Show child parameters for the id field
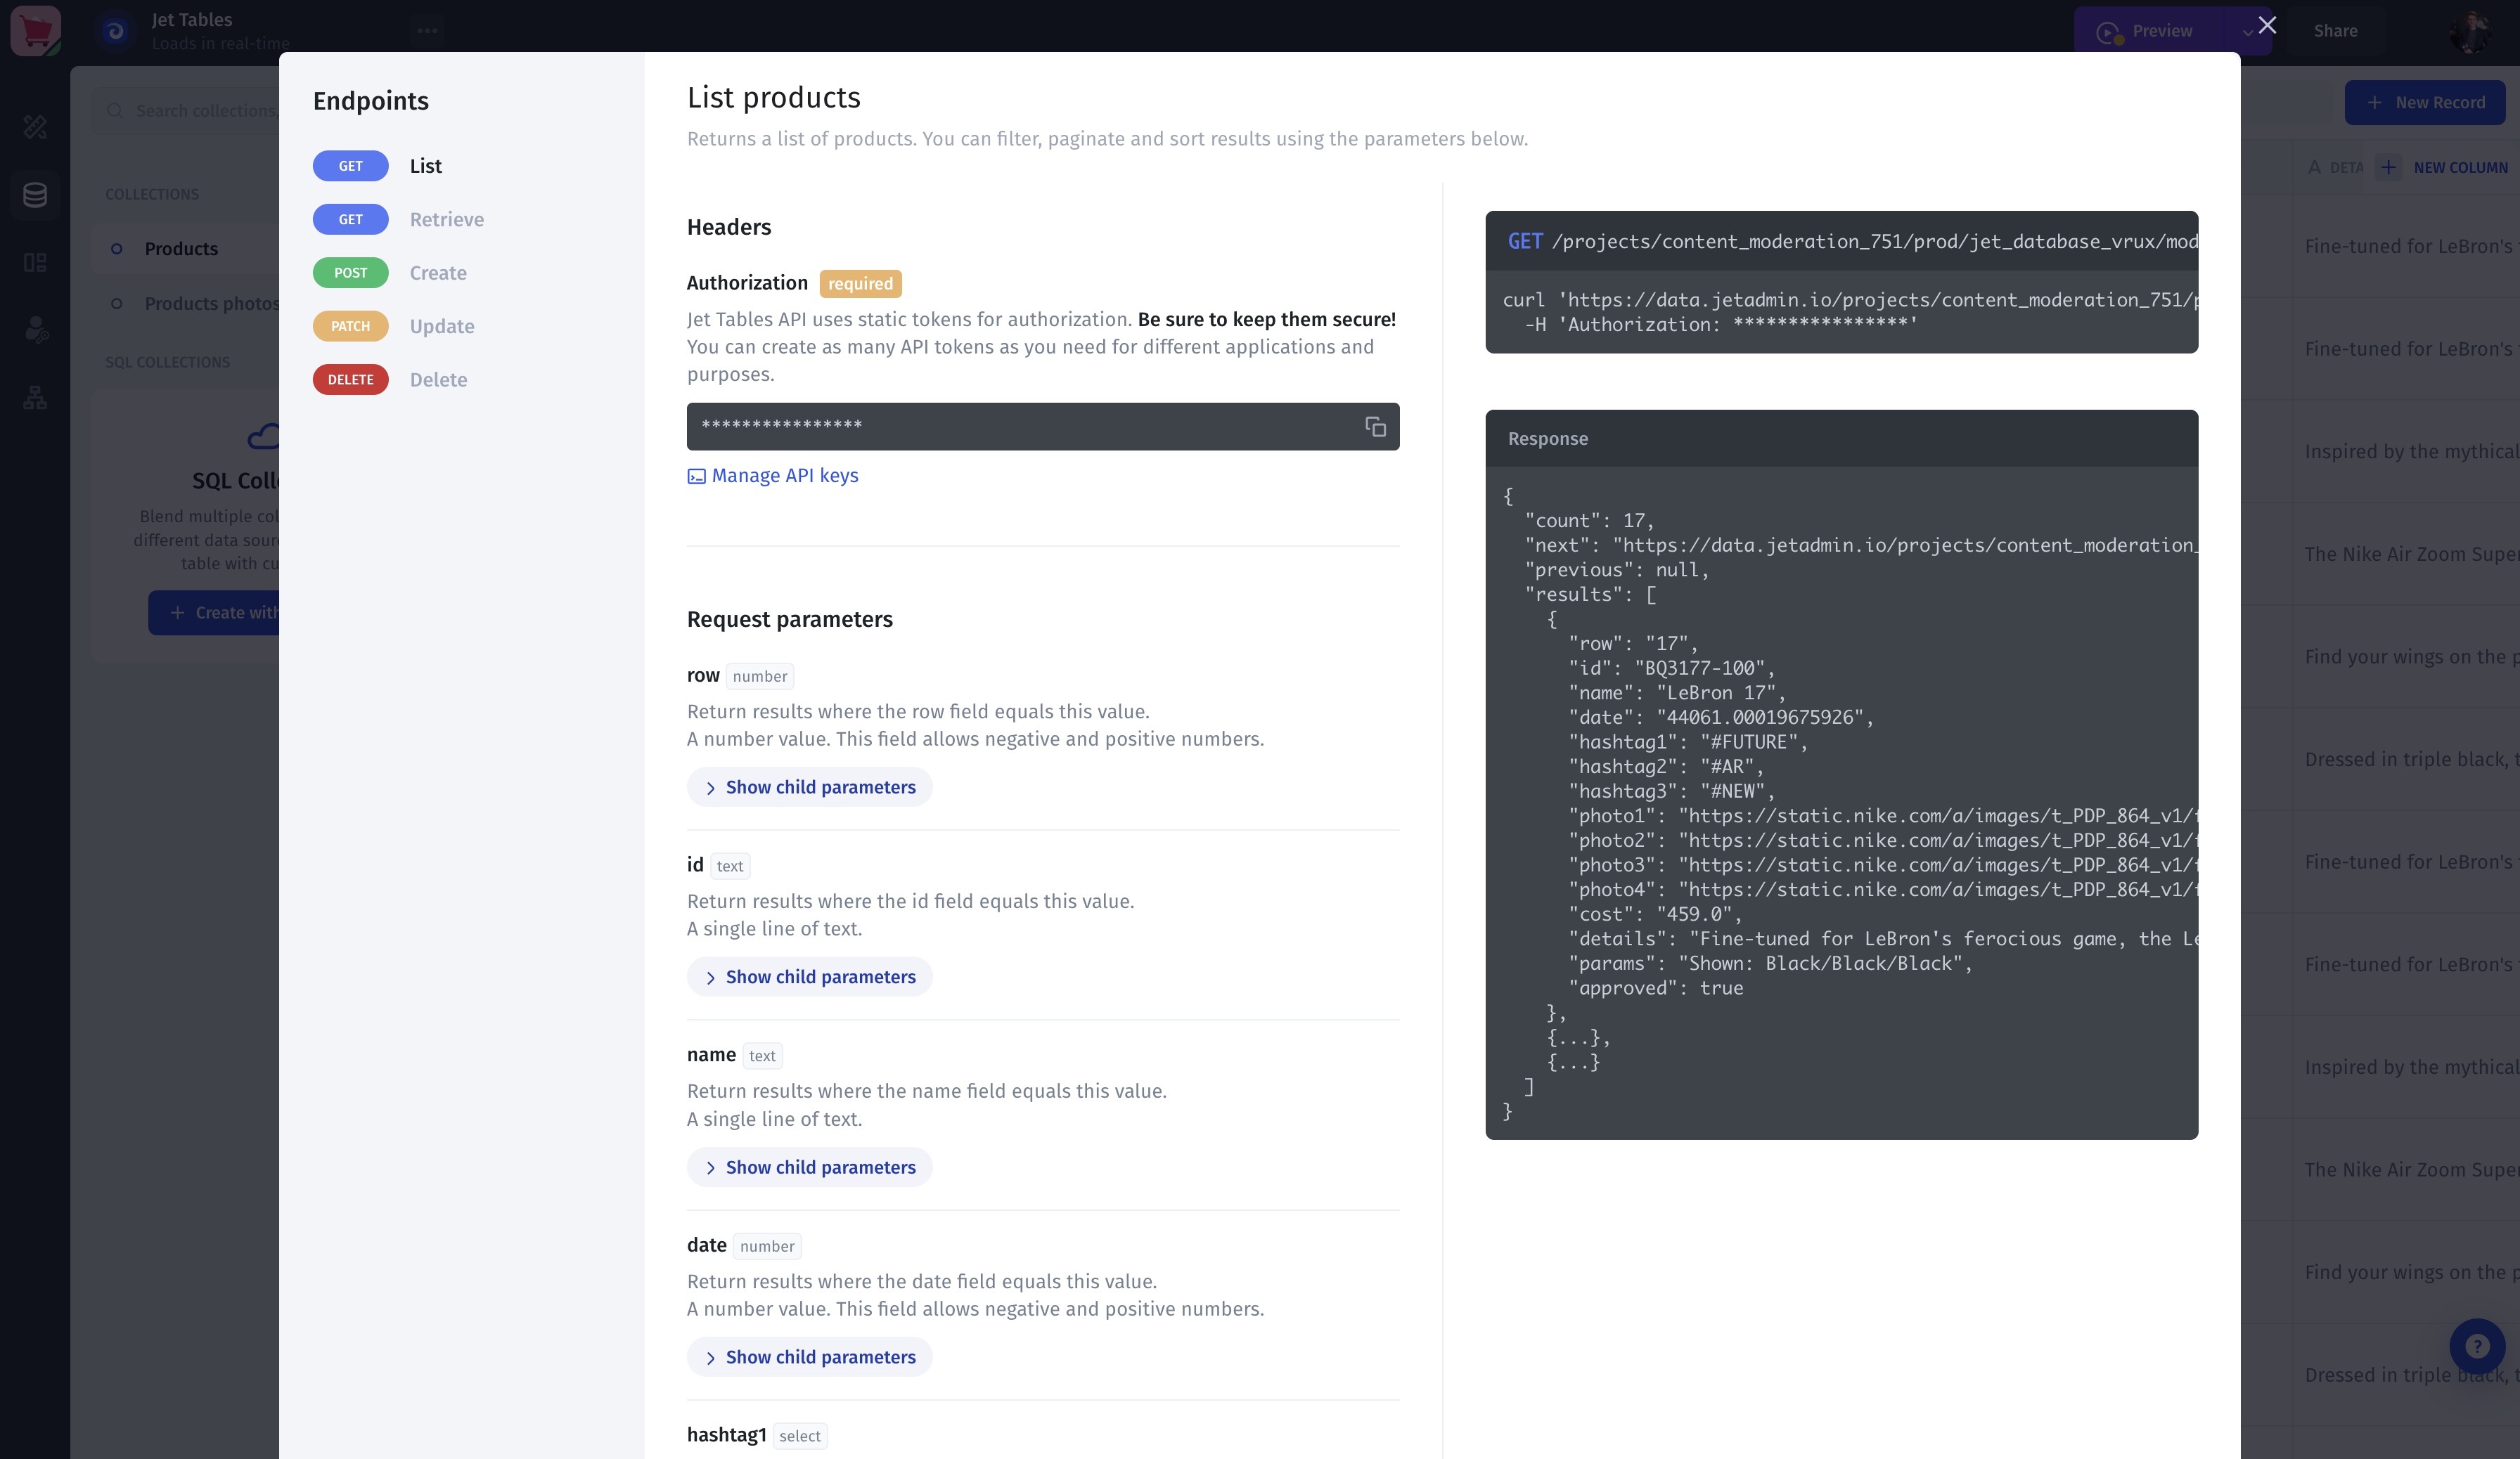 (809, 978)
